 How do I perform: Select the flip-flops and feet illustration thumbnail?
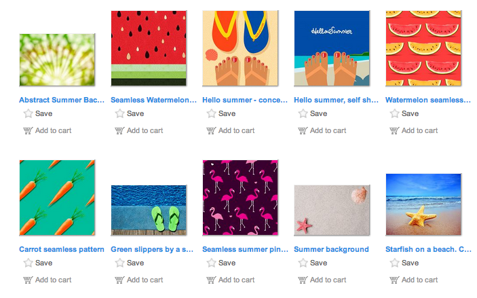(240, 48)
